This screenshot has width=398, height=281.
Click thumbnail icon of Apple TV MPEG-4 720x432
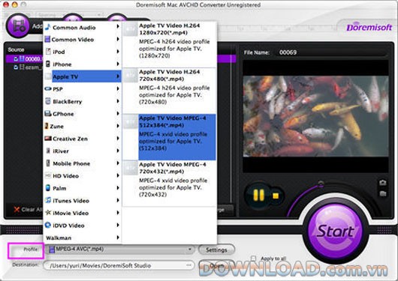(x=131, y=168)
